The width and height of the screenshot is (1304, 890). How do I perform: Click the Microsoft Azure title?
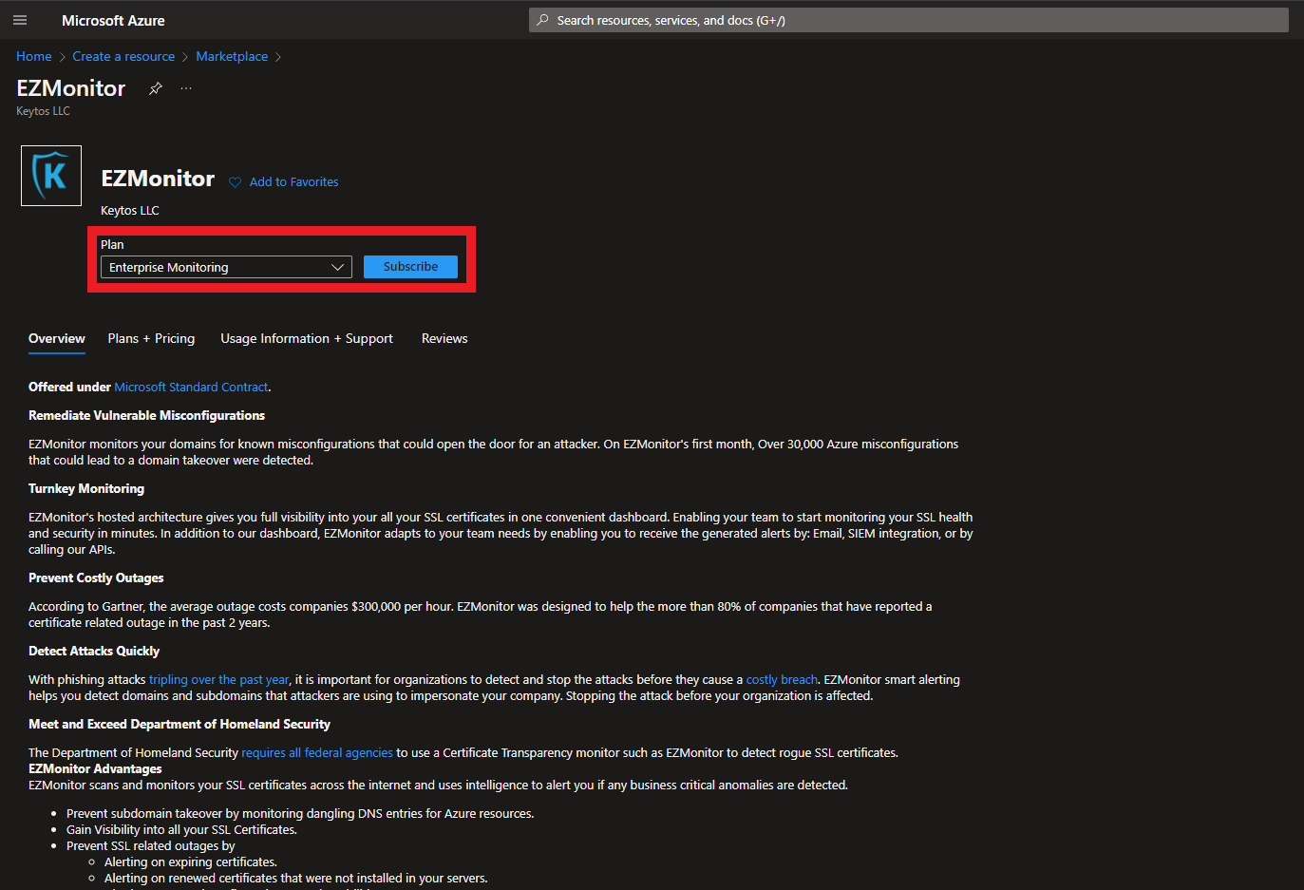(x=113, y=20)
